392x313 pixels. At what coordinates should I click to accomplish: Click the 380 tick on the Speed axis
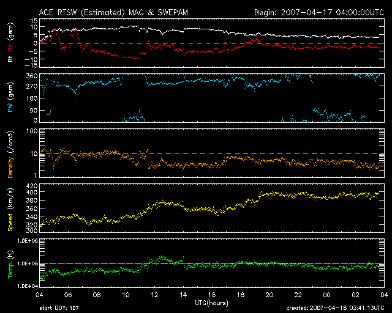coord(32,201)
